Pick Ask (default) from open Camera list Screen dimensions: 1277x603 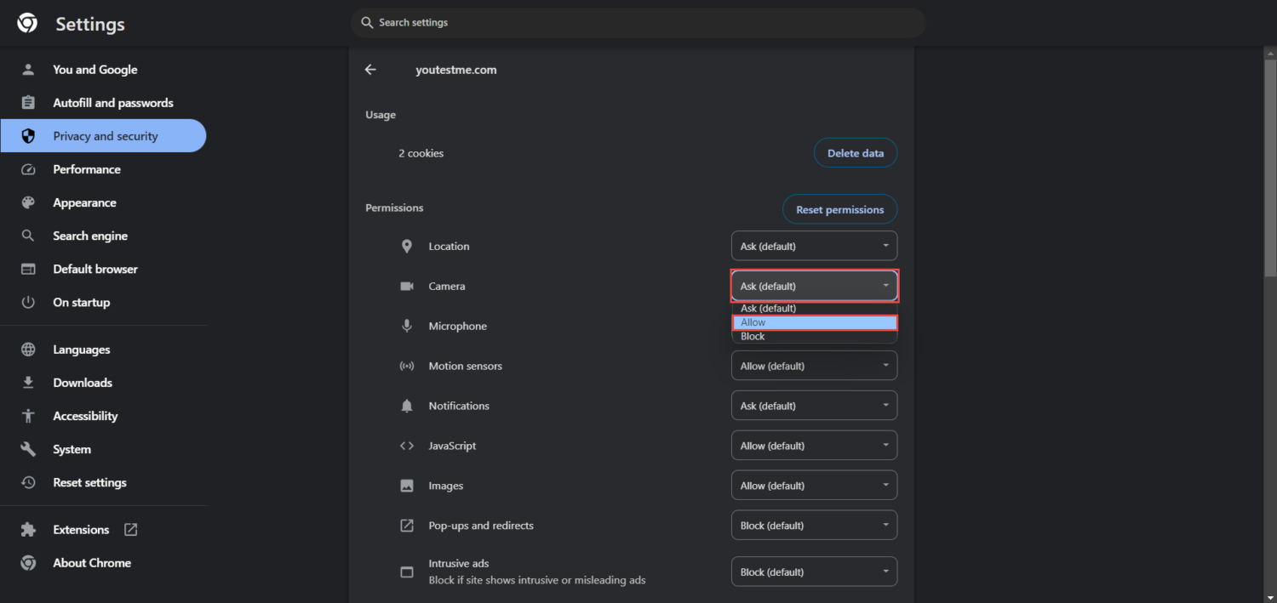815,308
